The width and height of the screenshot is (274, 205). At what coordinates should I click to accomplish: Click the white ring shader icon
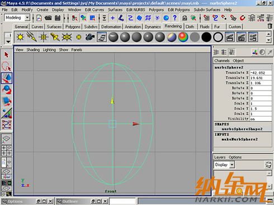218,37
